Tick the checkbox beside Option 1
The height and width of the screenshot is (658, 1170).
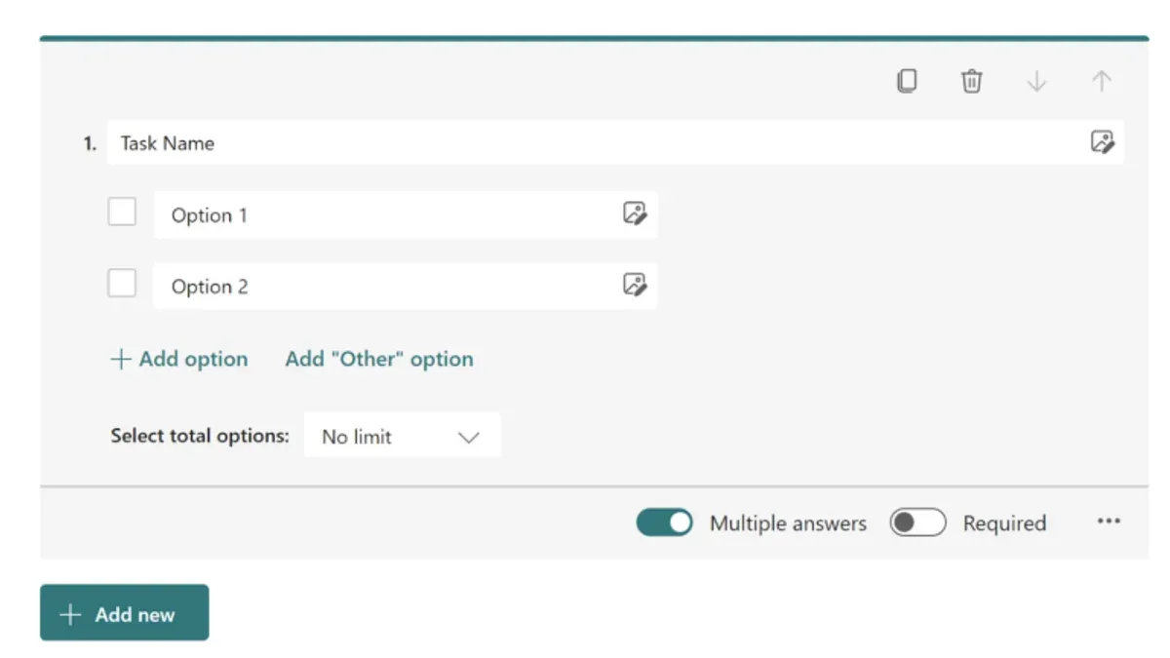(x=122, y=212)
